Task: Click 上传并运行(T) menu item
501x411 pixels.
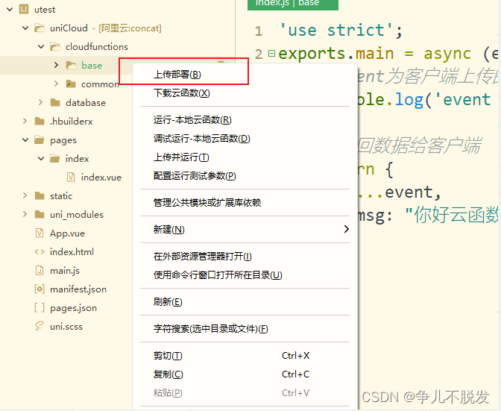Action: 245,157
